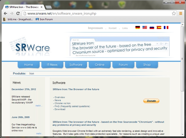Click the Links link in the header

click(x=125, y=28)
